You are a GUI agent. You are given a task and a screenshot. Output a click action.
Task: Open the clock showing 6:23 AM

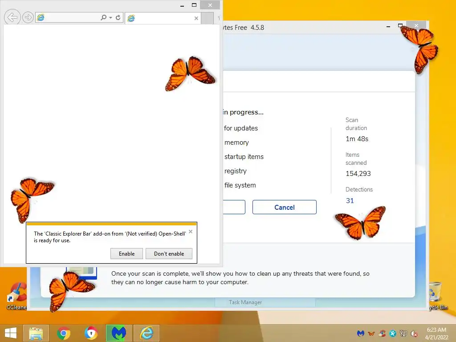tap(436, 333)
